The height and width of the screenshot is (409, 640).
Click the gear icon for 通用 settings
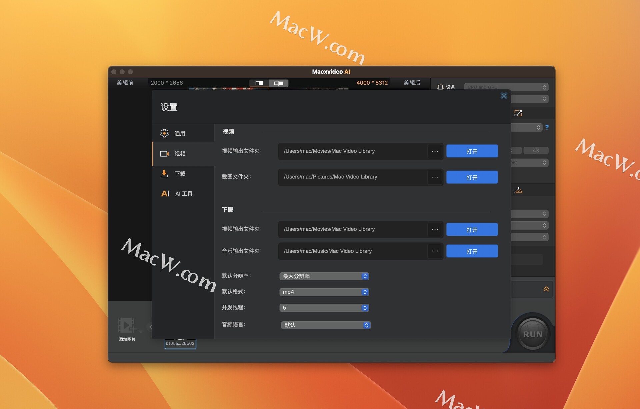pyautogui.click(x=164, y=133)
